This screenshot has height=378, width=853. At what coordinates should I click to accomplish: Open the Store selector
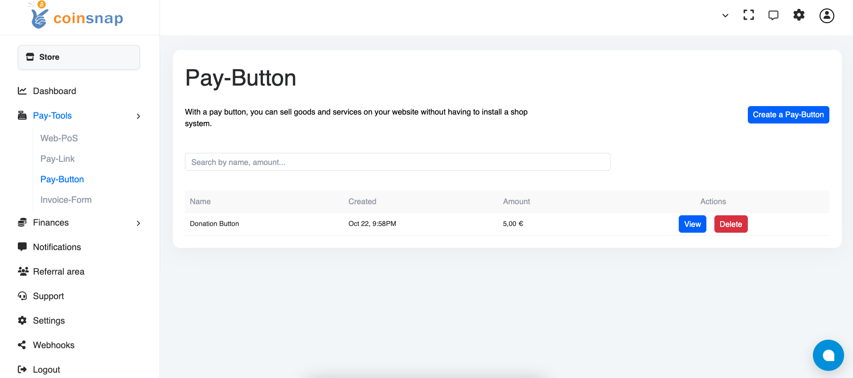79,57
